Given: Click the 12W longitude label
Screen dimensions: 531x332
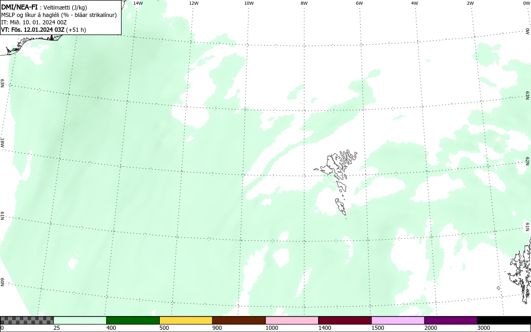Looking at the screenshot, I should click(193, 3).
